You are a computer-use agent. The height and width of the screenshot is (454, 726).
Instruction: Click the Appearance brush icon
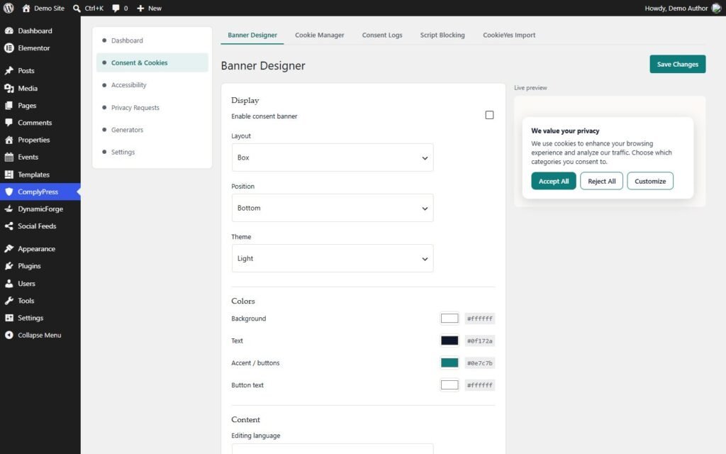[9, 248]
